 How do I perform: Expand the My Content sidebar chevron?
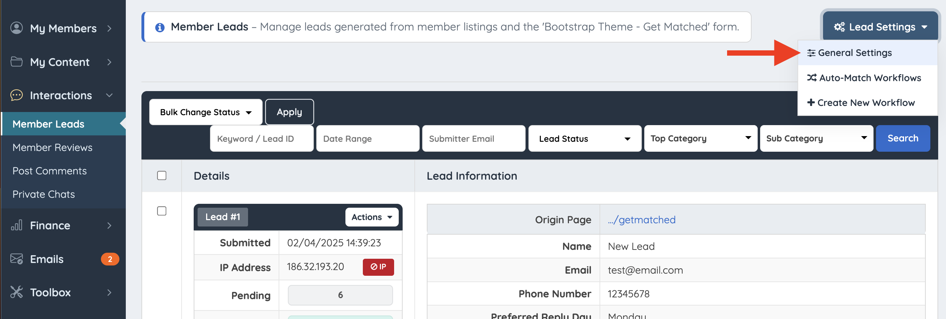(109, 62)
